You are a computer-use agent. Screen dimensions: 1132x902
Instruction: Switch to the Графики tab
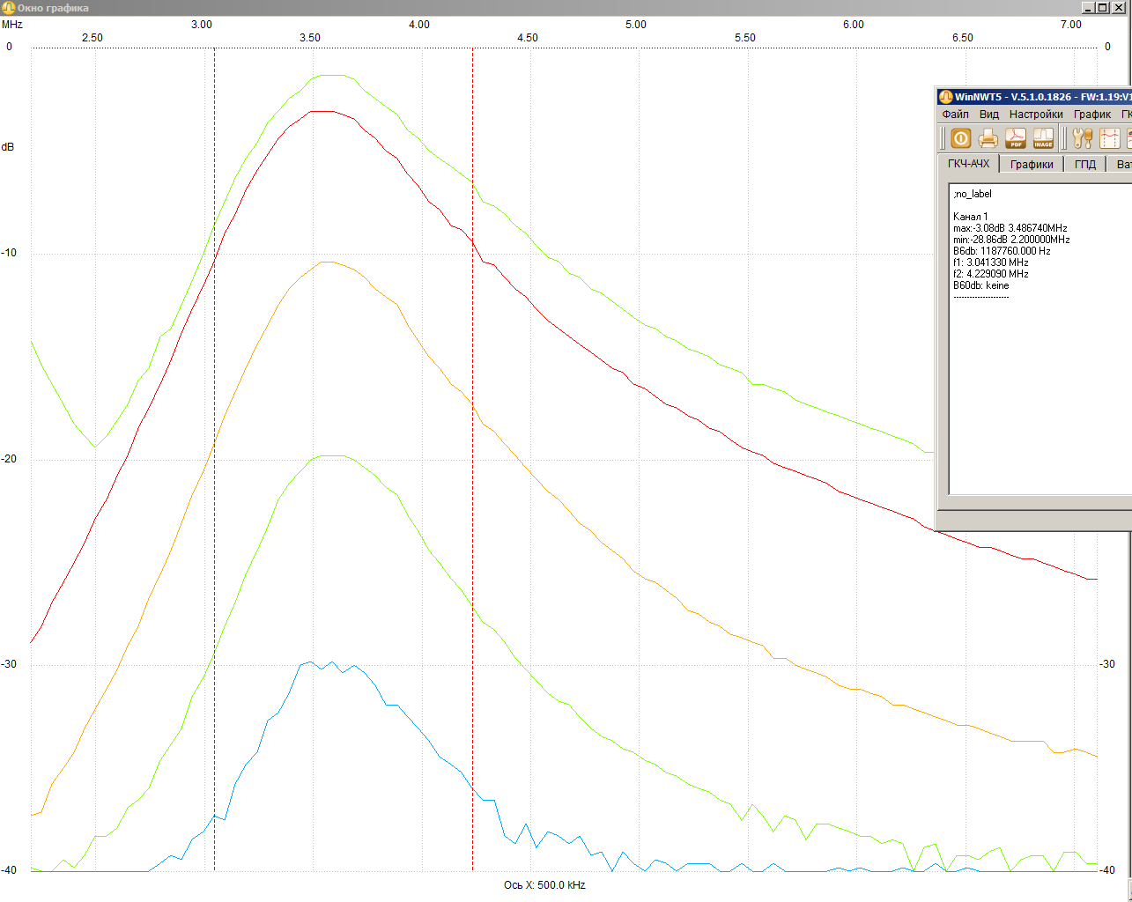coord(1032,165)
